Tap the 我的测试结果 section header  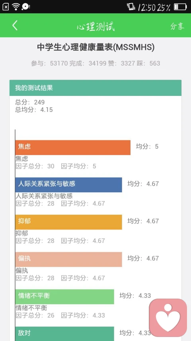(95, 88)
